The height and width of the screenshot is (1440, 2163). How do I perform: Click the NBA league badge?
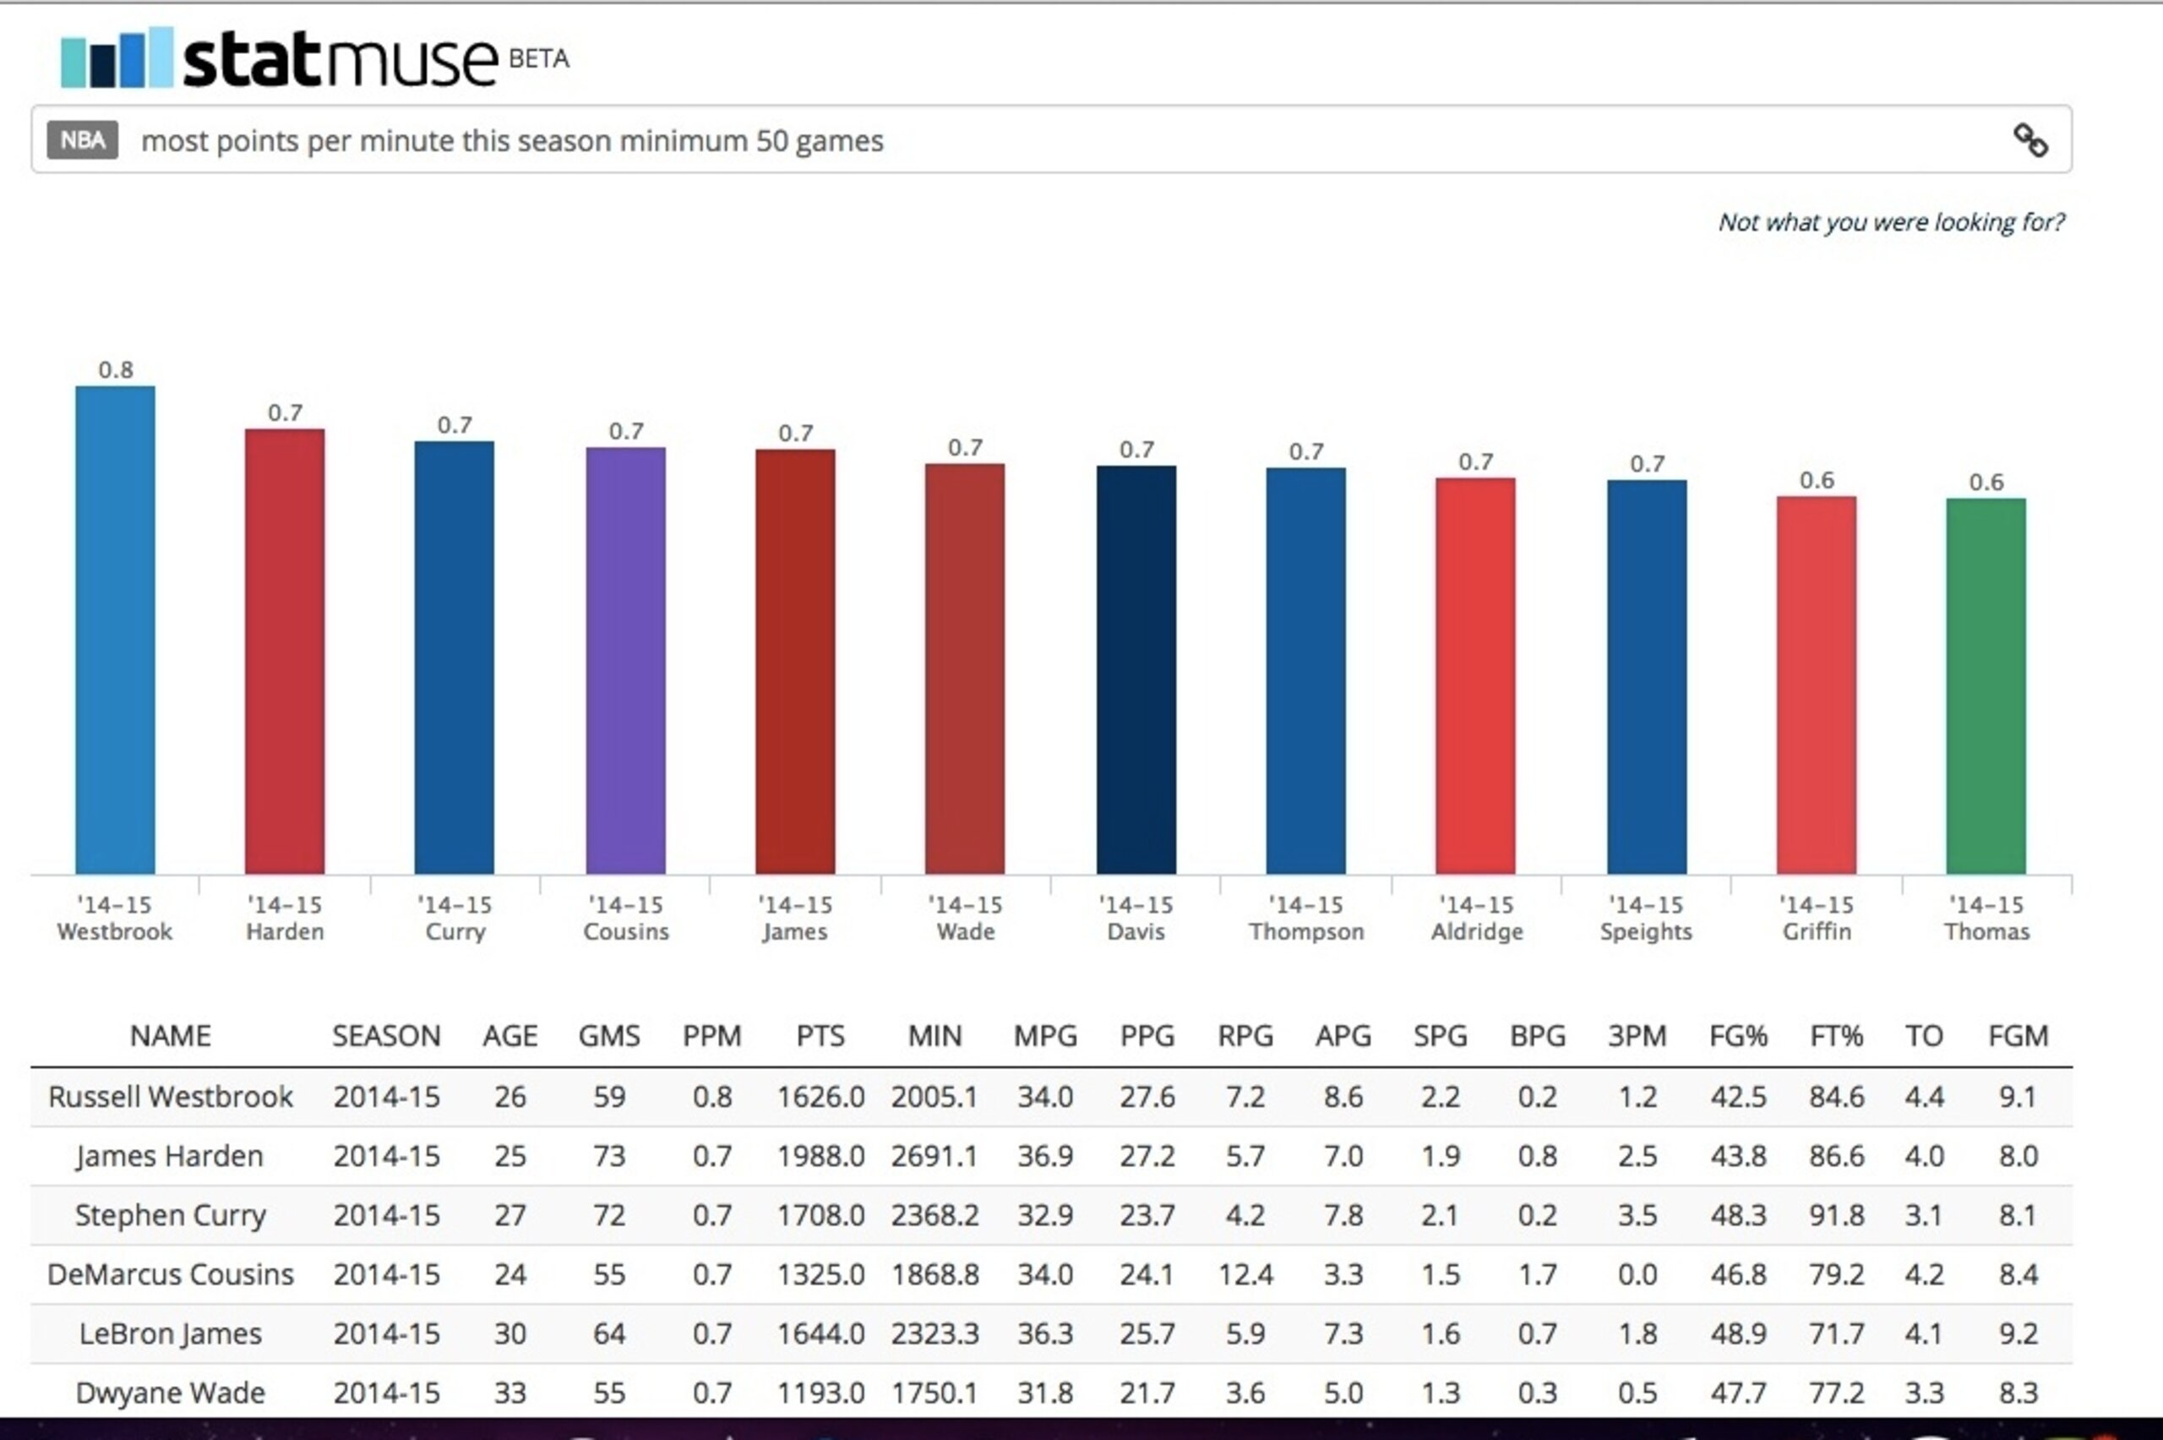pos(83,140)
